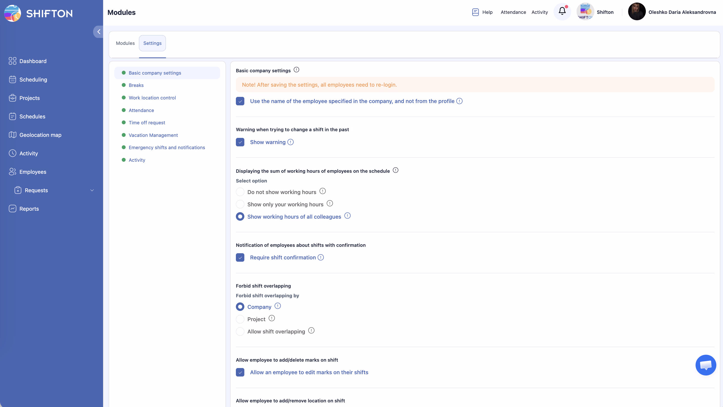Click info icon beside Basic company settings heading

pyautogui.click(x=296, y=70)
